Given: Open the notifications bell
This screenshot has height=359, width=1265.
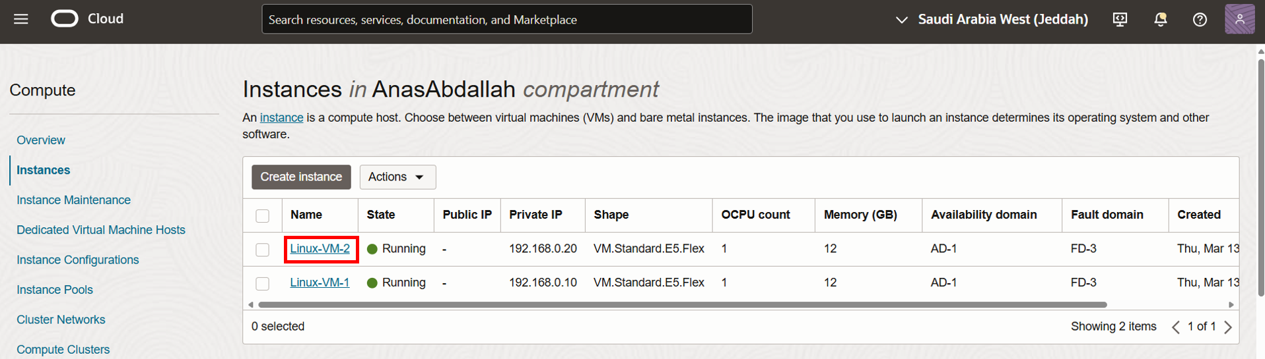Looking at the screenshot, I should [1160, 19].
